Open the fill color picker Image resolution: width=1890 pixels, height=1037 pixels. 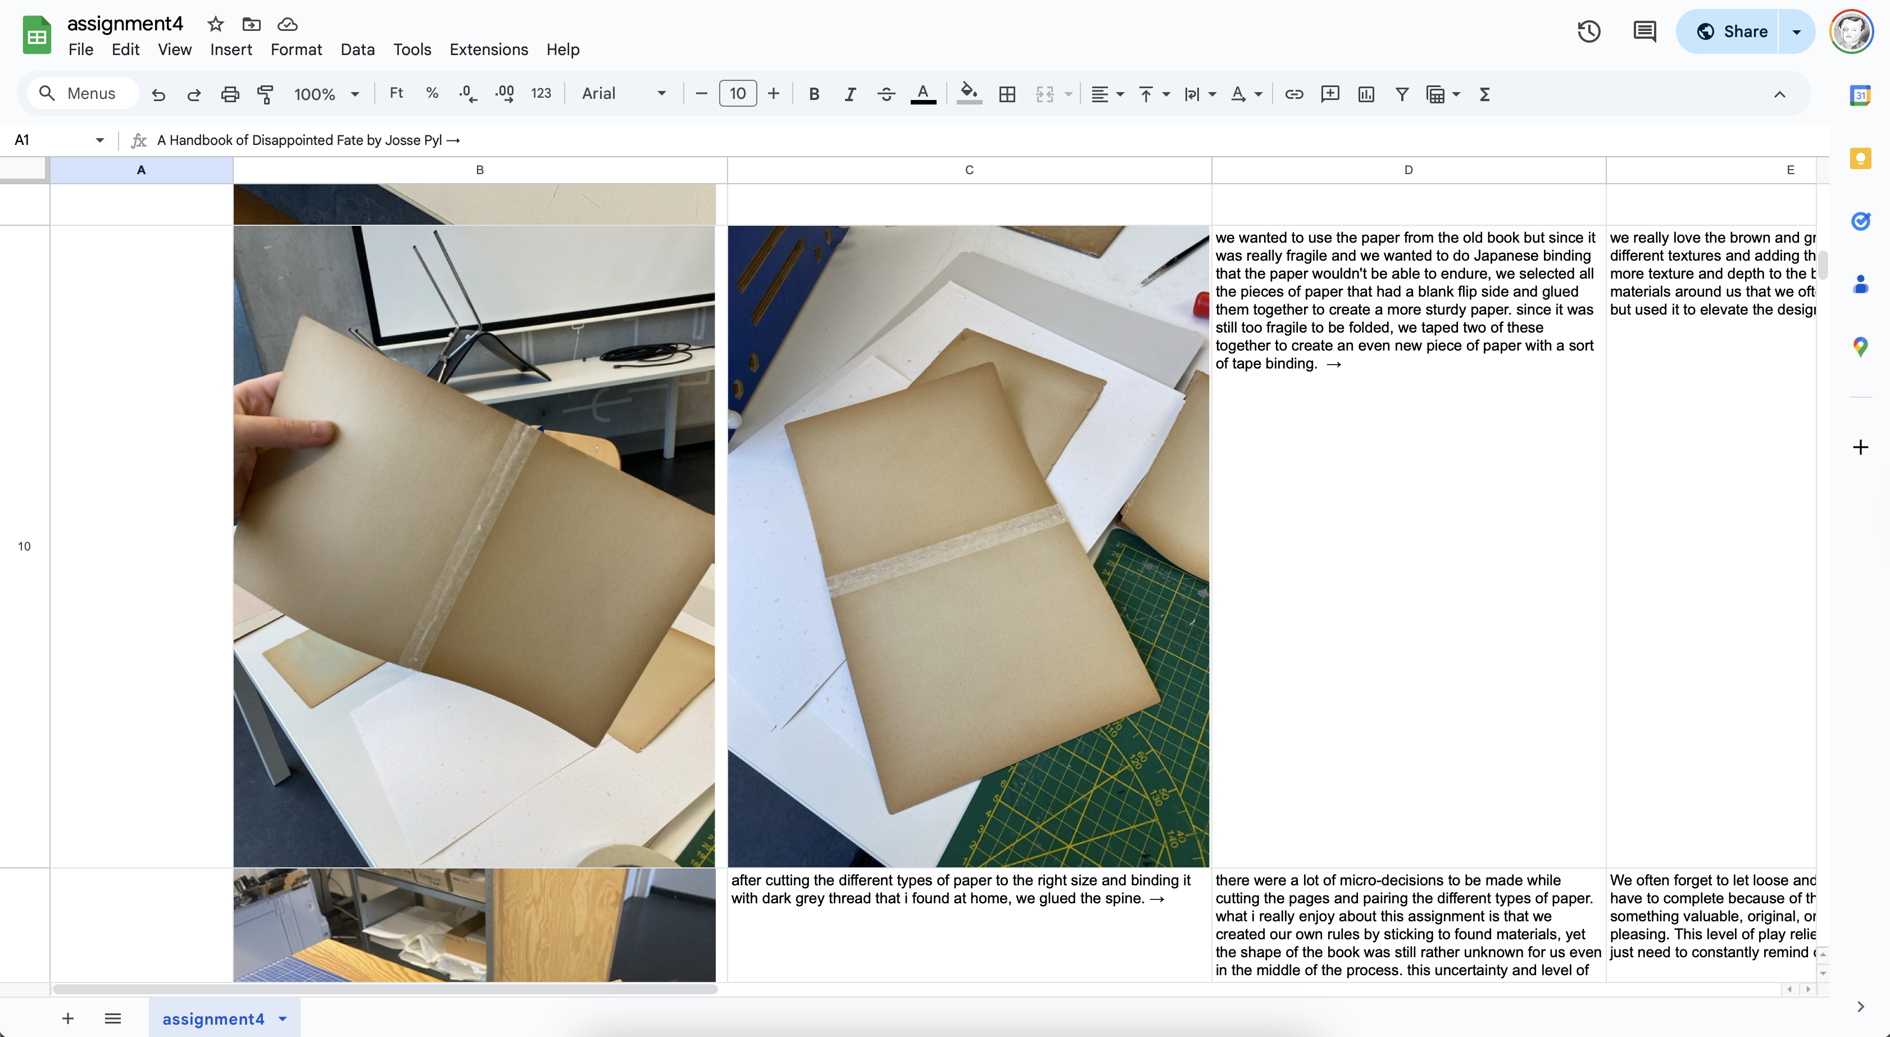(969, 94)
